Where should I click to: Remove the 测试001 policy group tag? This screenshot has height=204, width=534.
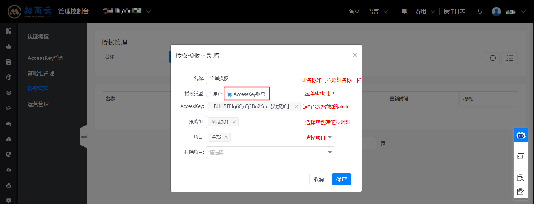[x=234, y=122]
